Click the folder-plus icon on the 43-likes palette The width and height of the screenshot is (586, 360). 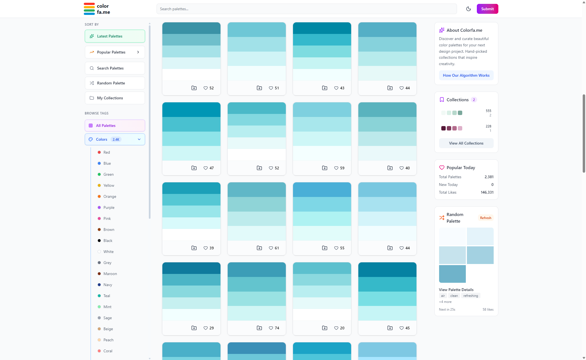[325, 88]
